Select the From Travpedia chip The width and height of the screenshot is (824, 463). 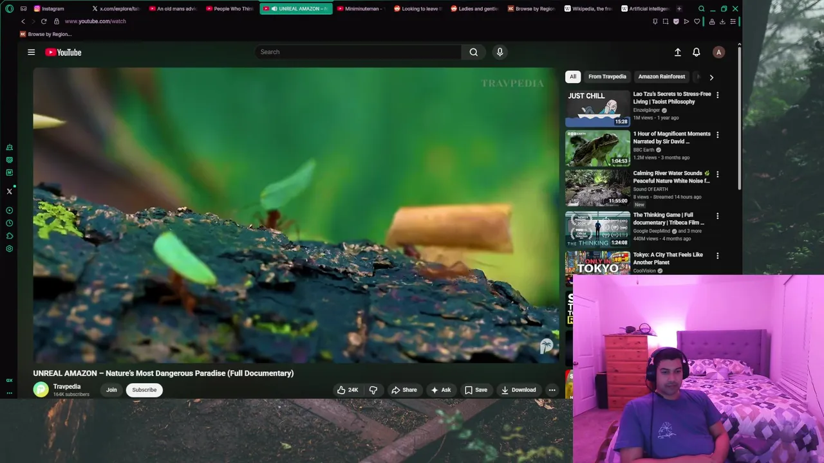click(x=607, y=77)
